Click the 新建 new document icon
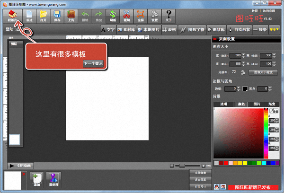 [29, 16]
